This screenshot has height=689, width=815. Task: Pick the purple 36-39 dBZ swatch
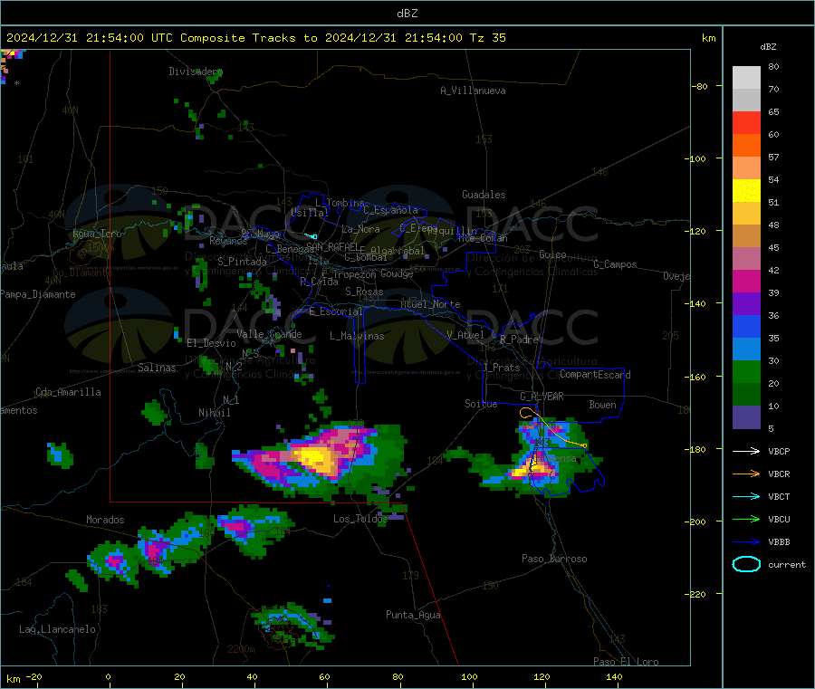tap(746, 304)
